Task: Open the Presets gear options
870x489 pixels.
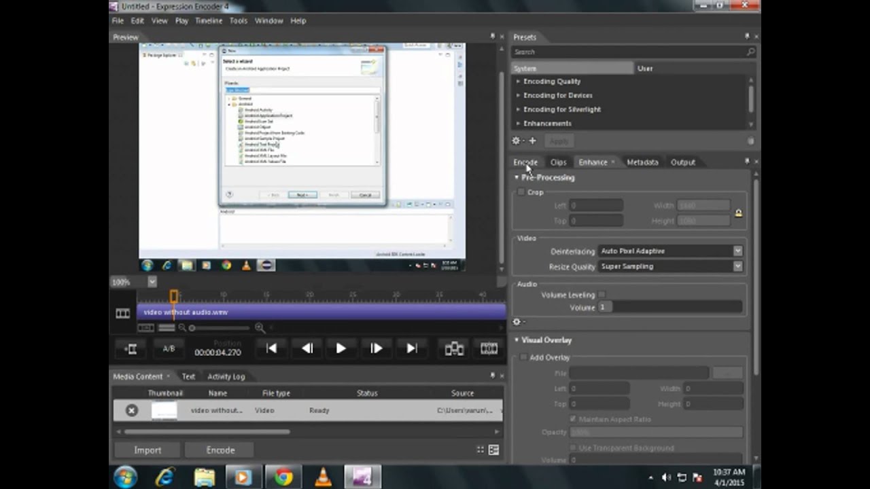Action: coord(516,141)
